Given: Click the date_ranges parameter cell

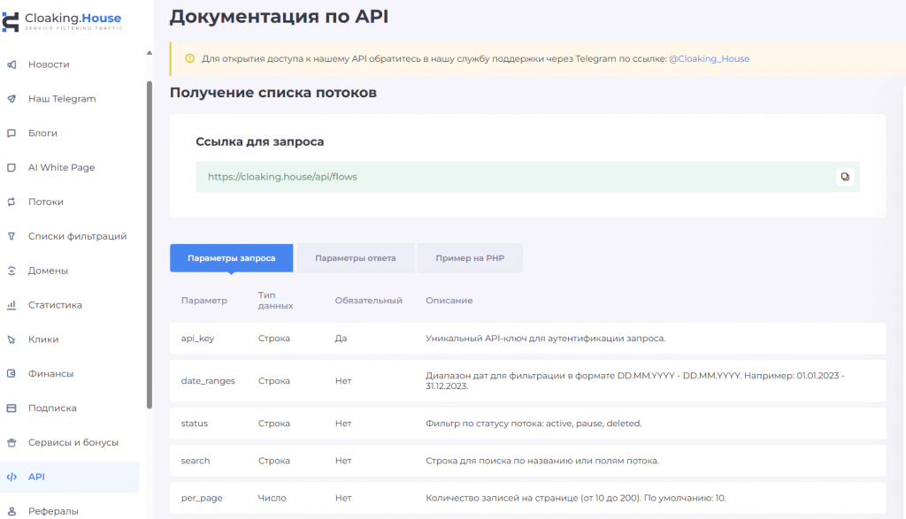Looking at the screenshot, I should pyautogui.click(x=208, y=381).
